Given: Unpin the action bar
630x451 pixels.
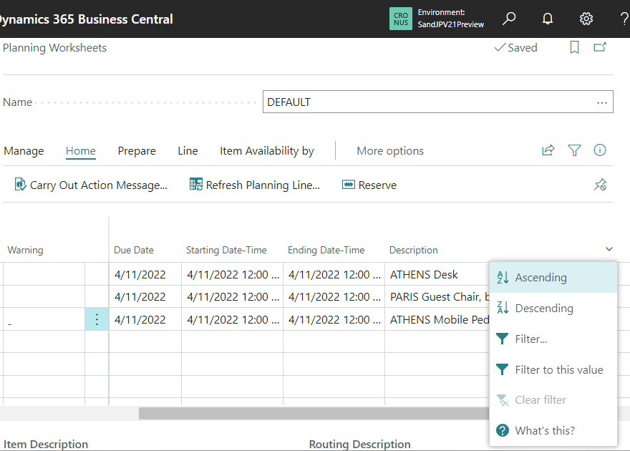Looking at the screenshot, I should (600, 185).
